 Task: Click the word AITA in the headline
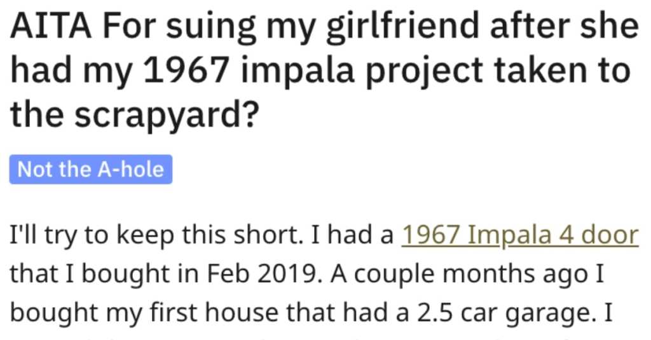point(51,26)
